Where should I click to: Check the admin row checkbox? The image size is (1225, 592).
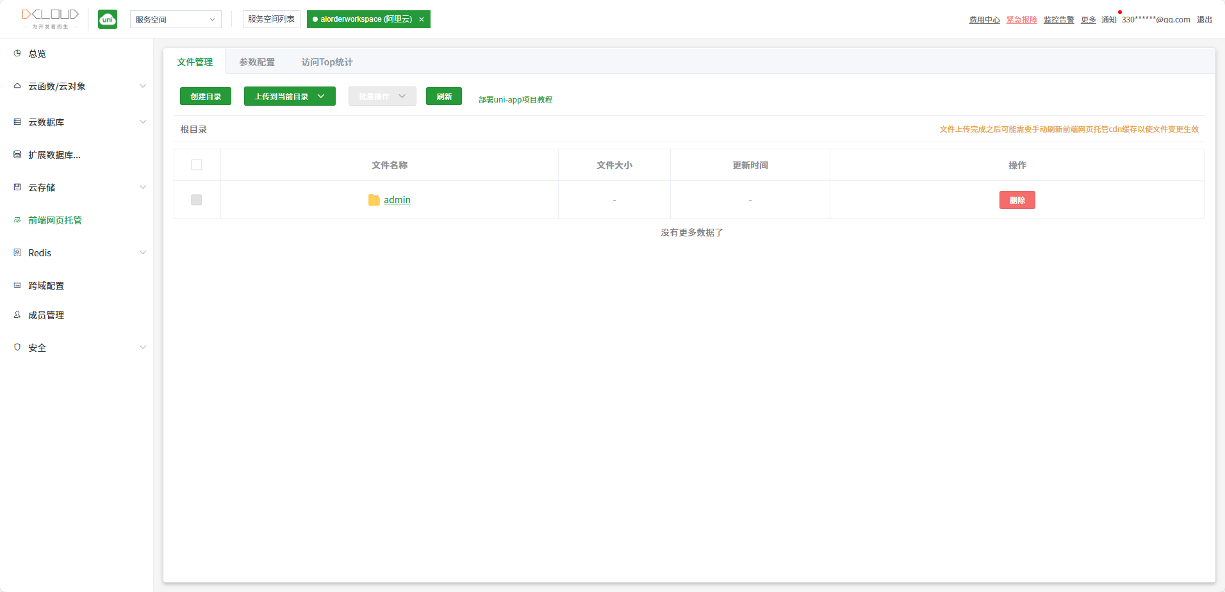pyautogui.click(x=197, y=200)
